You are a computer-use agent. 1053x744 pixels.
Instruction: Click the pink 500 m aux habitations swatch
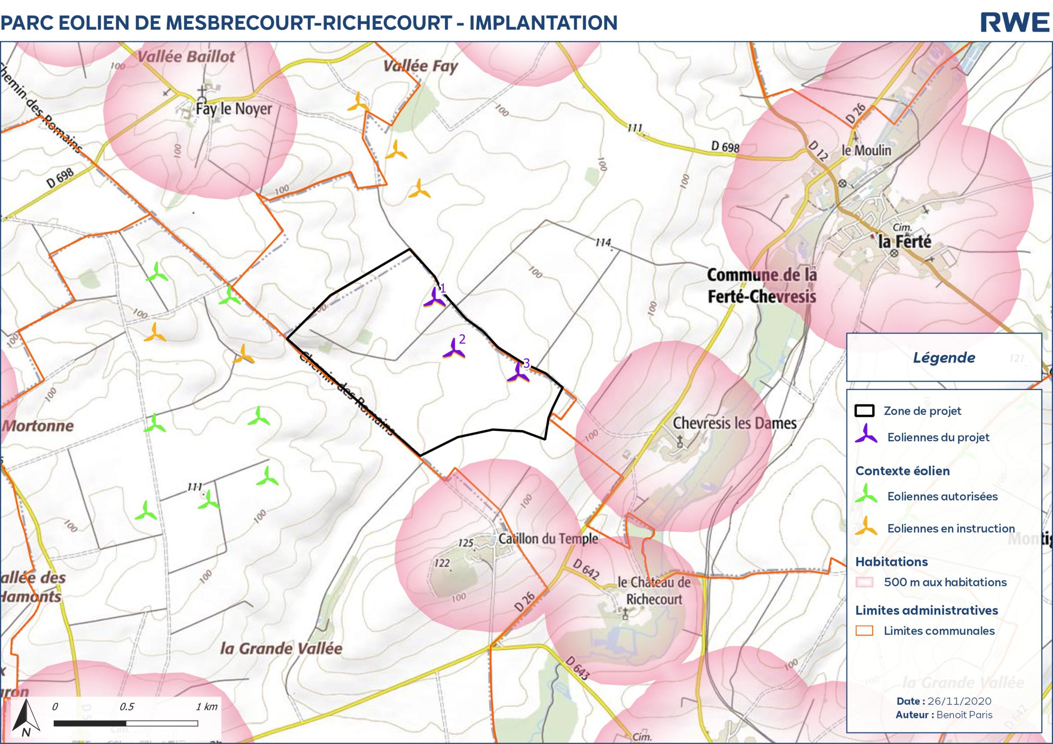(x=865, y=582)
